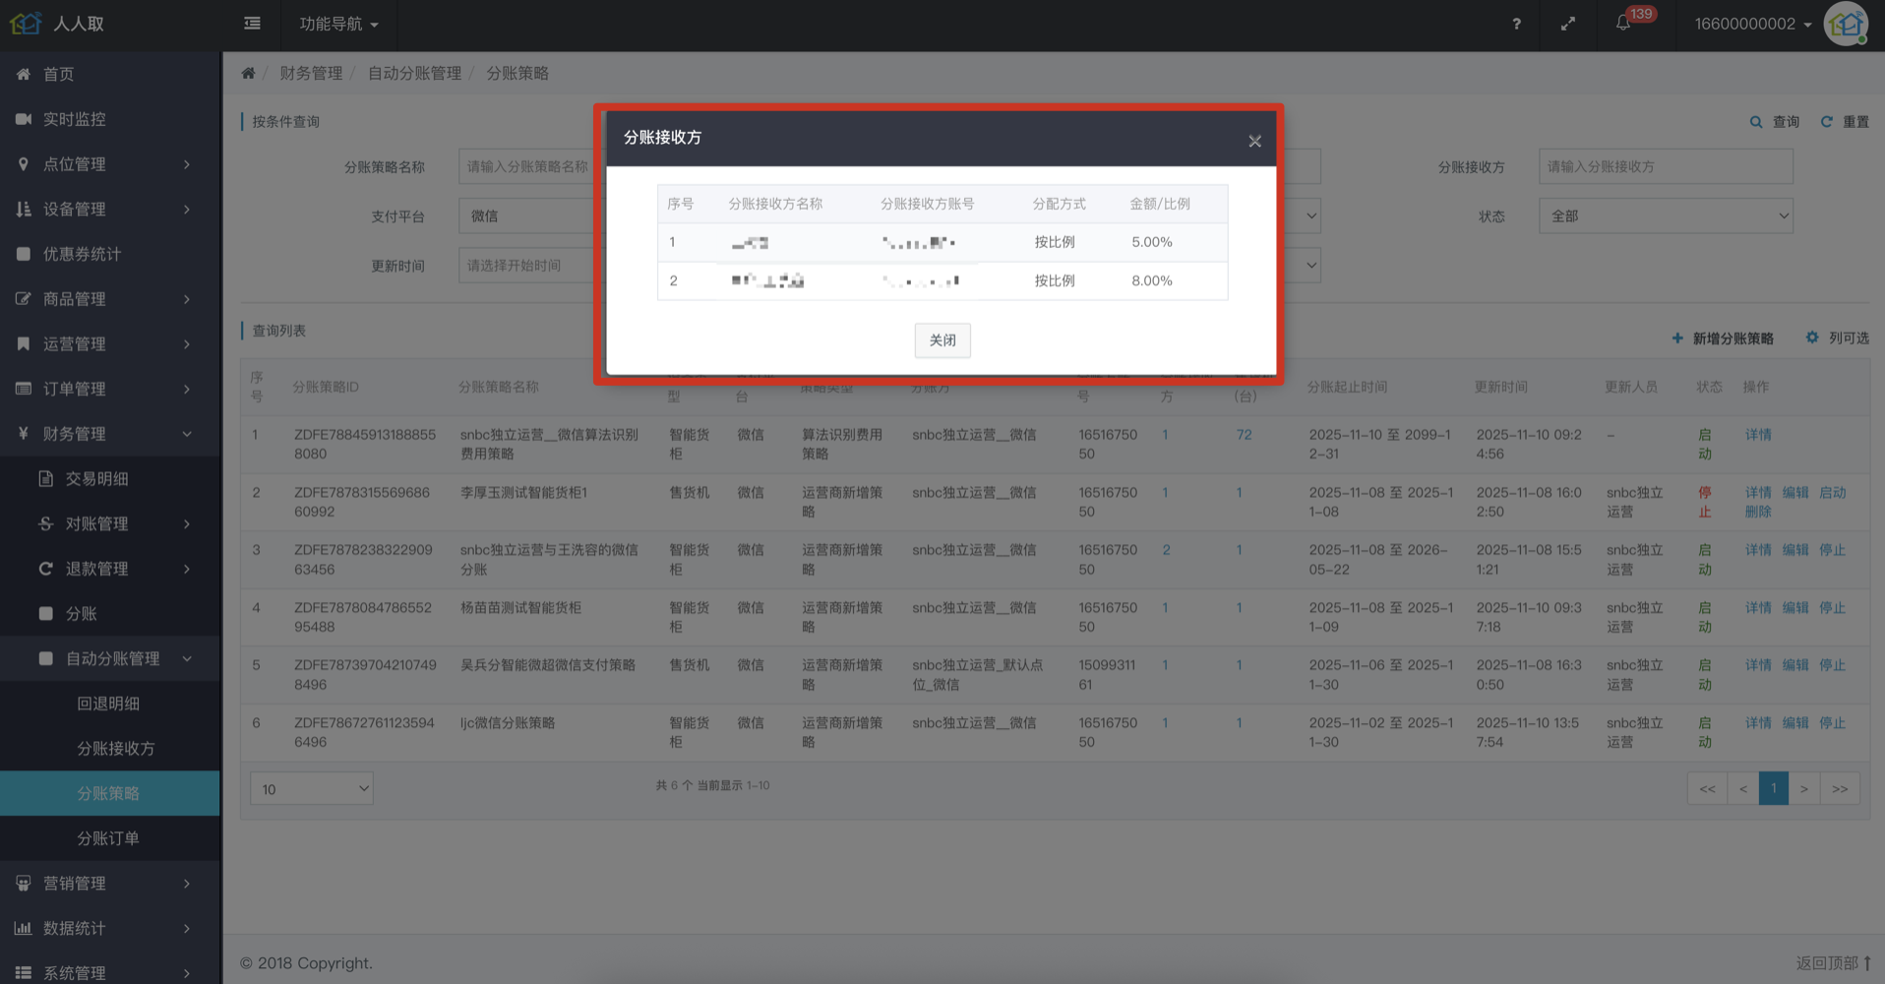Screen dimensions: 1885x984
Task: Open the 功能导航 dropdown menu
Action: (338, 24)
